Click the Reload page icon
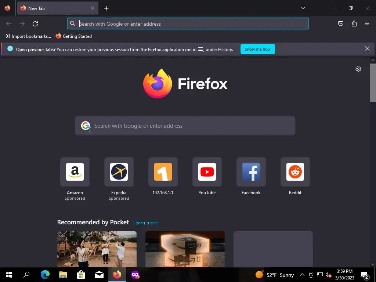Screen dimensions: 376x282 pyautogui.click(x=35, y=24)
